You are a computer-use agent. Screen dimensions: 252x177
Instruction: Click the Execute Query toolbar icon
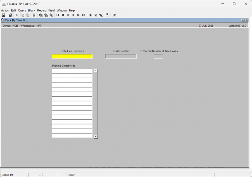coord(46,15)
